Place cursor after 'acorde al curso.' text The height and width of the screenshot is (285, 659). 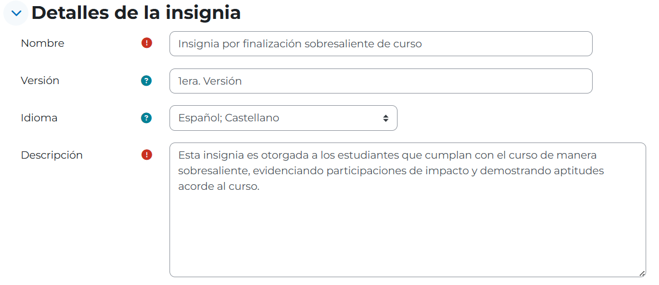pos(260,187)
